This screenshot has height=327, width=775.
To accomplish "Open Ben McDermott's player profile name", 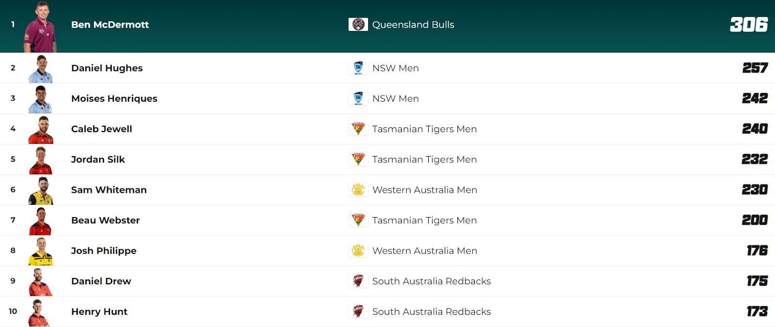I will click(x=110, y=25).
